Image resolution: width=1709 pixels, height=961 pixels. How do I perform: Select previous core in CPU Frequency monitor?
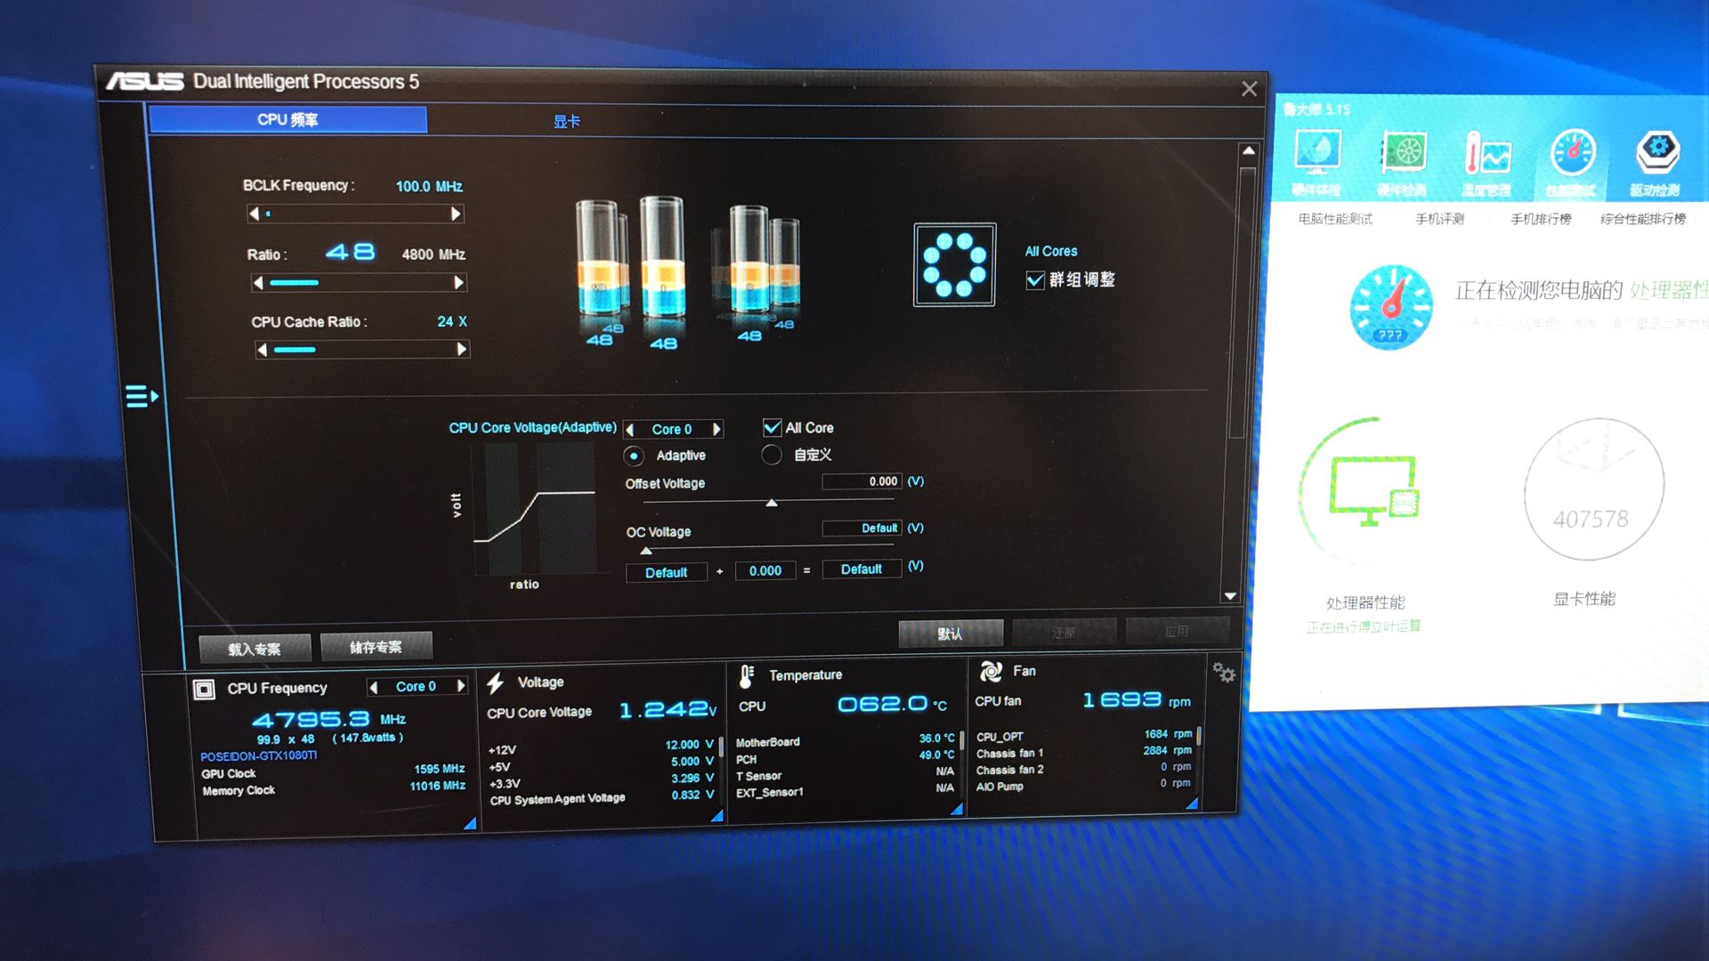(374, 687)
